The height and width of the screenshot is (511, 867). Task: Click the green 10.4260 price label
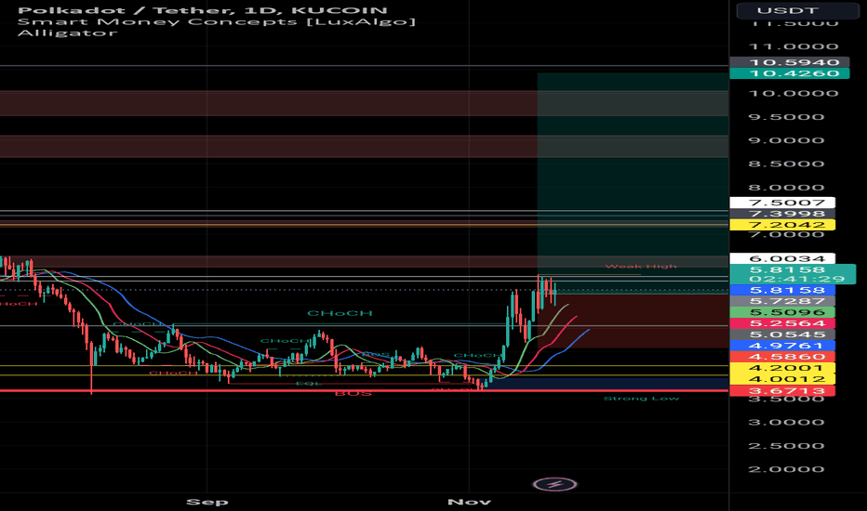pos(789,73)
